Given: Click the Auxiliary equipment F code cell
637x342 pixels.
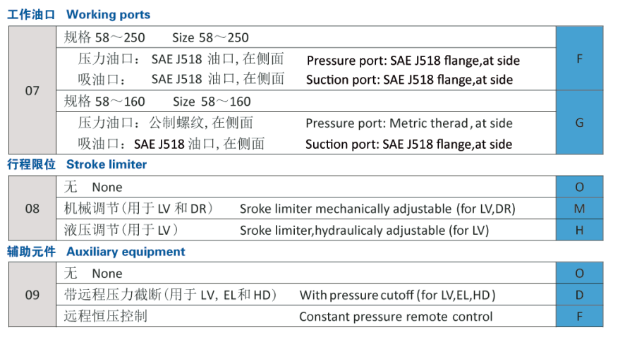Looking at the screenshot, I should pyautogui.click(x=579, y=316).
